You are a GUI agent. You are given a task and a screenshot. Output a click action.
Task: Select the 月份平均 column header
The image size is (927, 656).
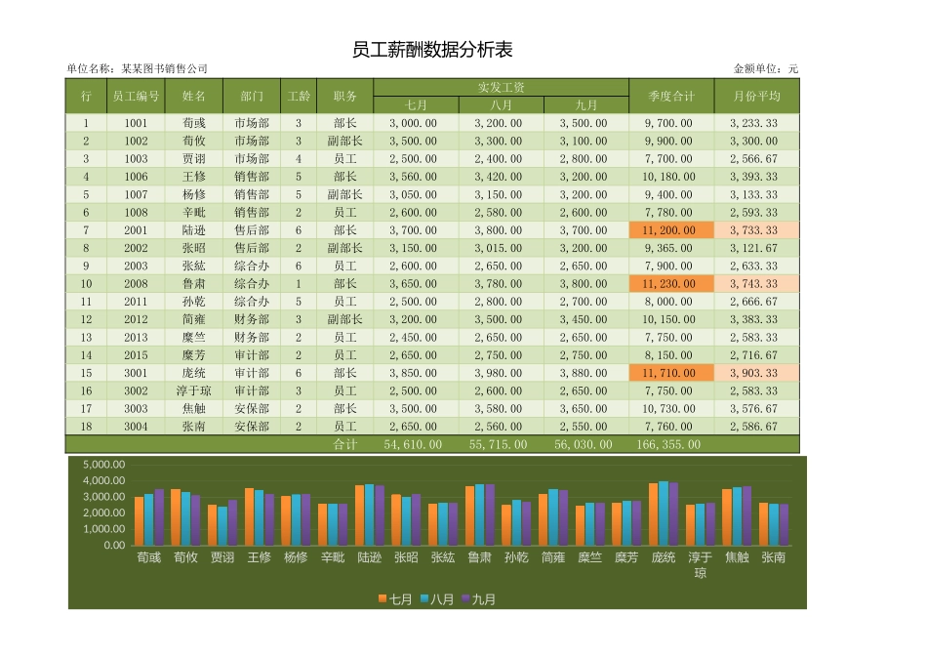point(756,96)
